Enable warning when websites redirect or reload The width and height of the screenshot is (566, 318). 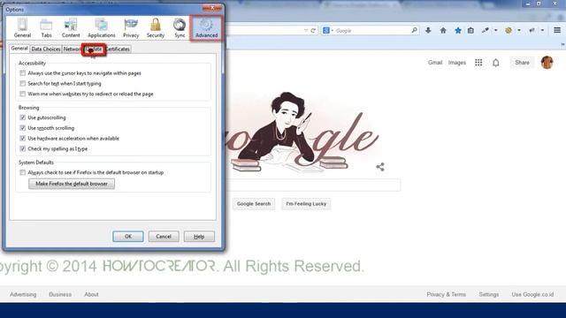click(x=23, y=95)
